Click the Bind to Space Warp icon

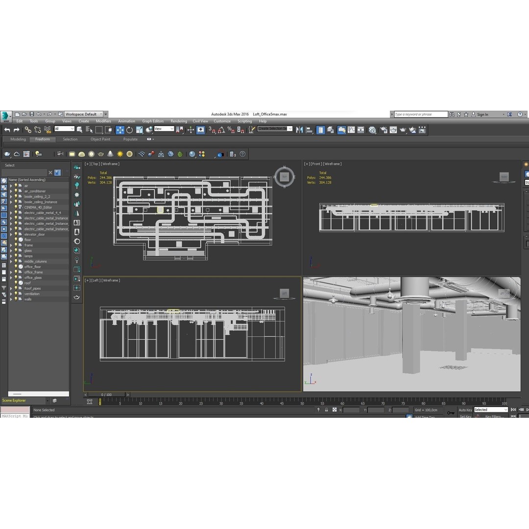pos(48,130)
